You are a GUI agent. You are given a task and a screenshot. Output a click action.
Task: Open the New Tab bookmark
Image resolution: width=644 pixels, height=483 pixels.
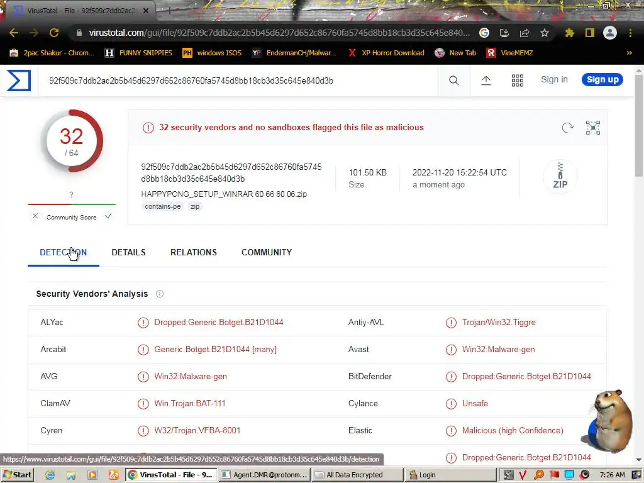coord(455,53)
